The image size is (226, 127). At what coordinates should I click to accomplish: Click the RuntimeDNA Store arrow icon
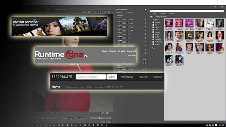(x=115, y=51)
